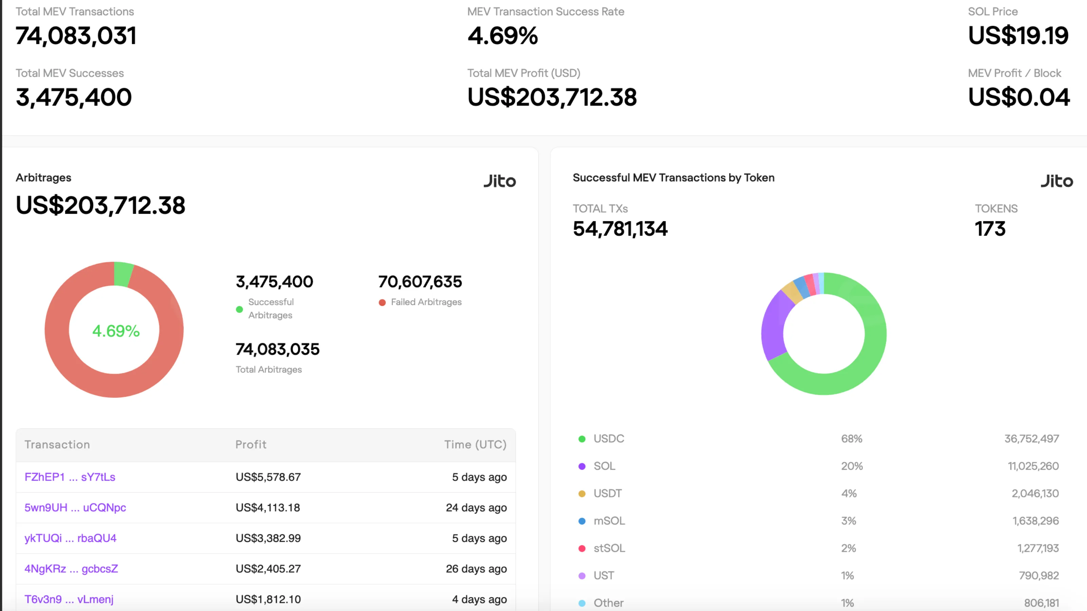This screenshot has height=611, width=1087.
Task: Open transaction T6v3n9 ... vLmenj
Action: [x=69, y=599]
